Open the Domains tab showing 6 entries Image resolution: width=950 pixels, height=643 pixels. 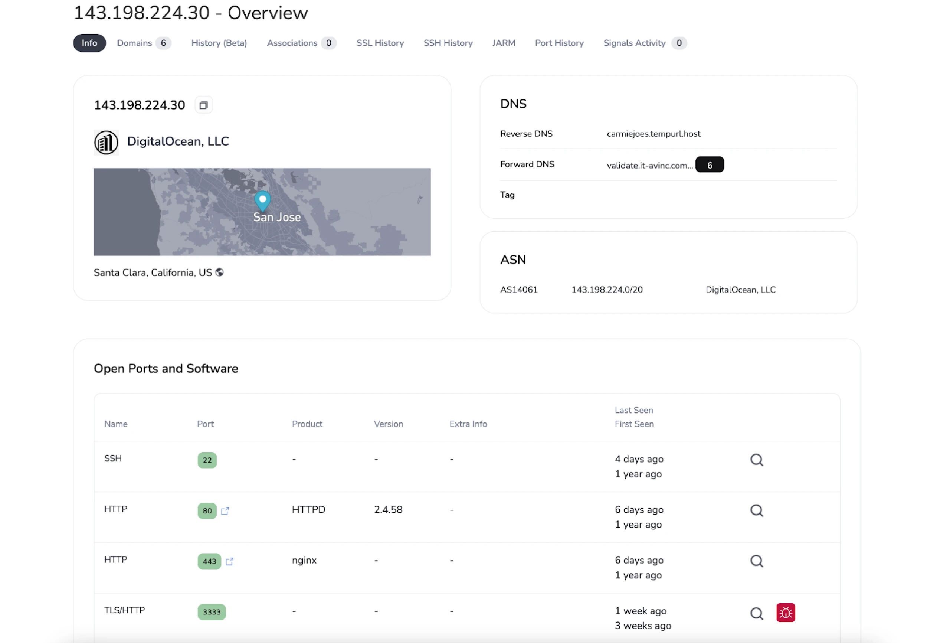click(141, 43)
